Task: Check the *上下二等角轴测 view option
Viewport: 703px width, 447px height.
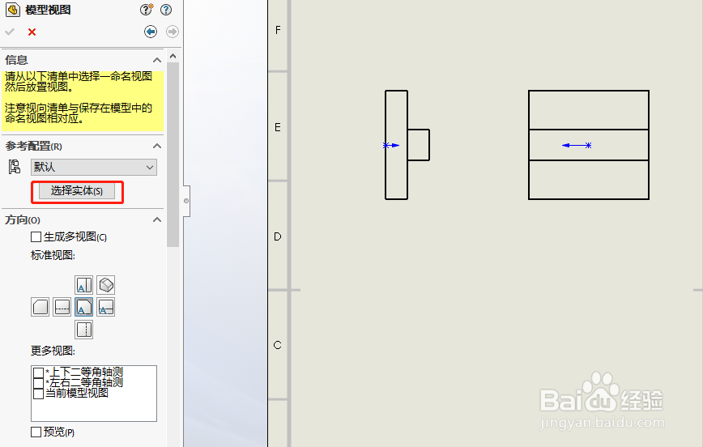Action: (x=39, y=372)
